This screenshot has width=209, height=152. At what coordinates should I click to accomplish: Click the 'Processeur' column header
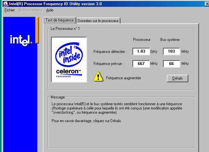click(142, 40)
